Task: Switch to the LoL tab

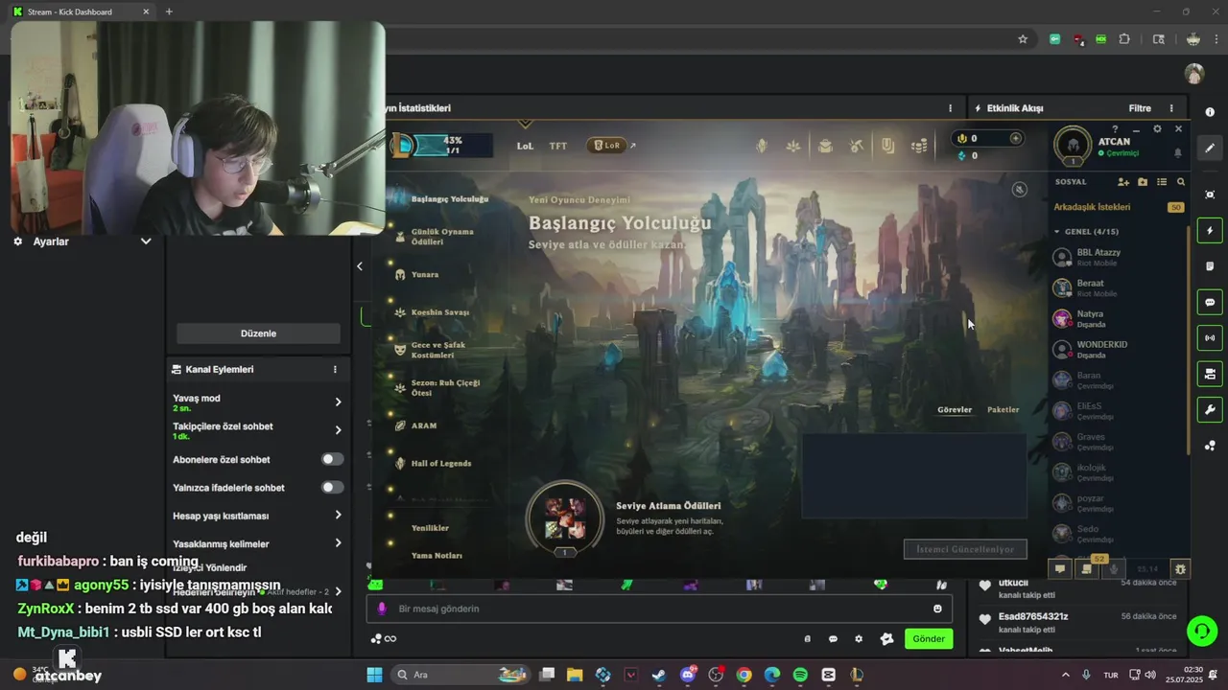Action: pos(525,146)
